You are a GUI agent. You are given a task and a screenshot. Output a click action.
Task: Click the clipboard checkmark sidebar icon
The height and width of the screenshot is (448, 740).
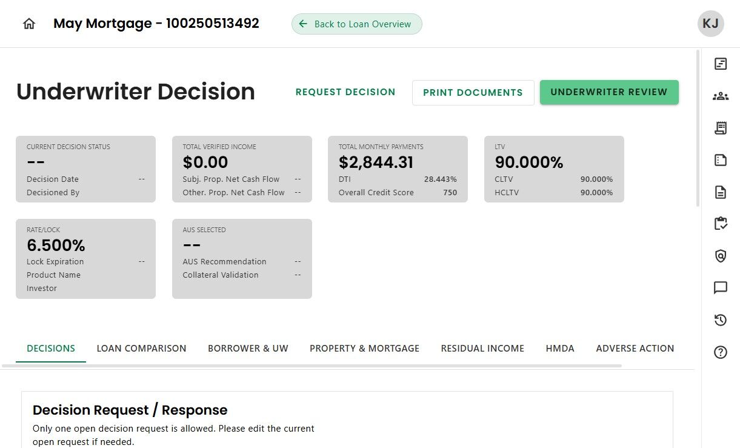[721, 224]
